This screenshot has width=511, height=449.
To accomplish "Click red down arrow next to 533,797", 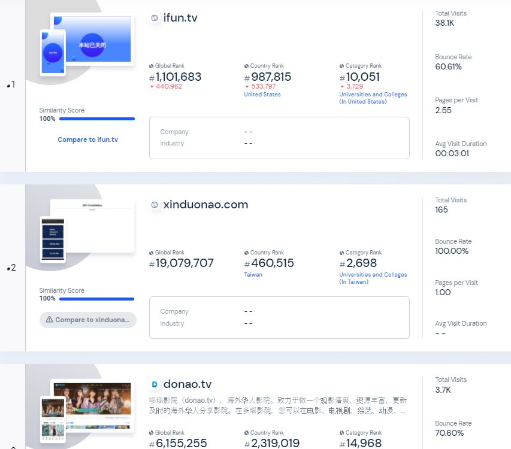I will (x=247, y=87).
